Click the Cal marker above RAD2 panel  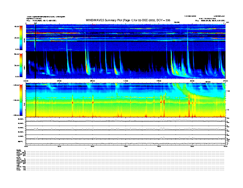35,23
